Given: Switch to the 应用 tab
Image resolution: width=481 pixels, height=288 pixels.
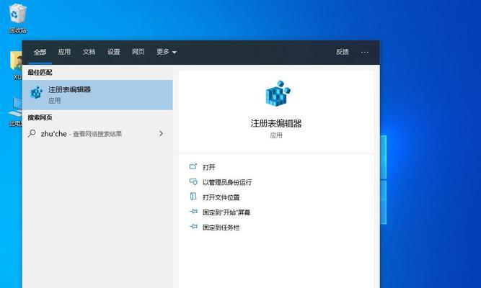Looking at the screenshot, I should 64,52.
